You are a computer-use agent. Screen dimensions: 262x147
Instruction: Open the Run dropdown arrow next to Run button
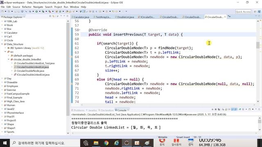pyautogui.click(x=39, y=11)
